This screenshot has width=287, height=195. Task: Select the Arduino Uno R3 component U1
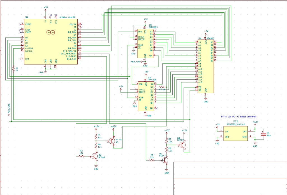coord(50,42)
